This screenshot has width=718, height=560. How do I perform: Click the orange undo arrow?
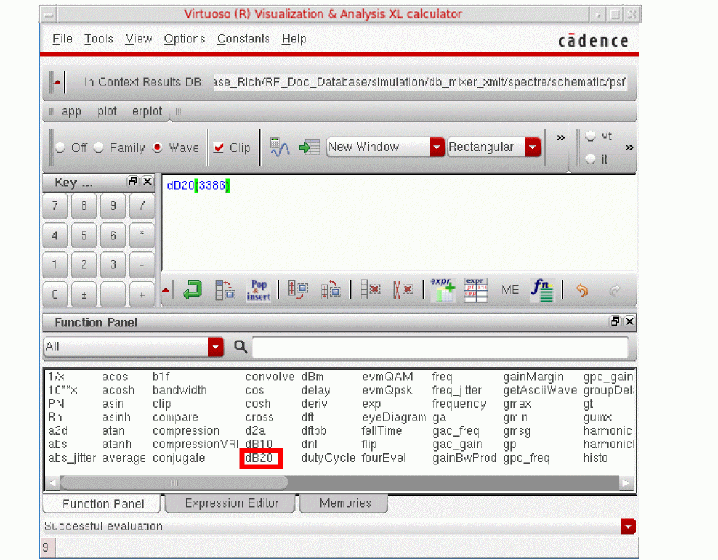(x=582, y=290)
